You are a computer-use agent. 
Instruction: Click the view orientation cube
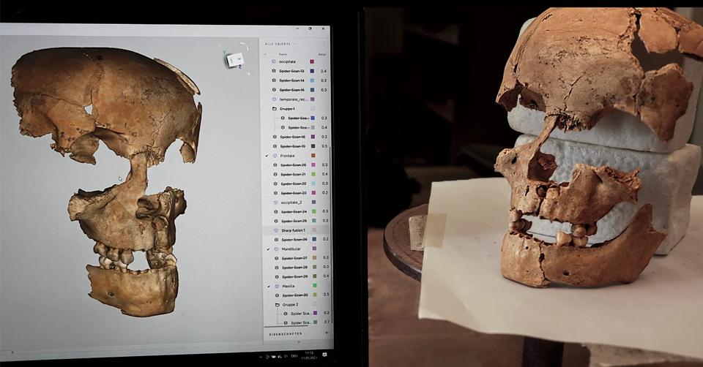234,60
